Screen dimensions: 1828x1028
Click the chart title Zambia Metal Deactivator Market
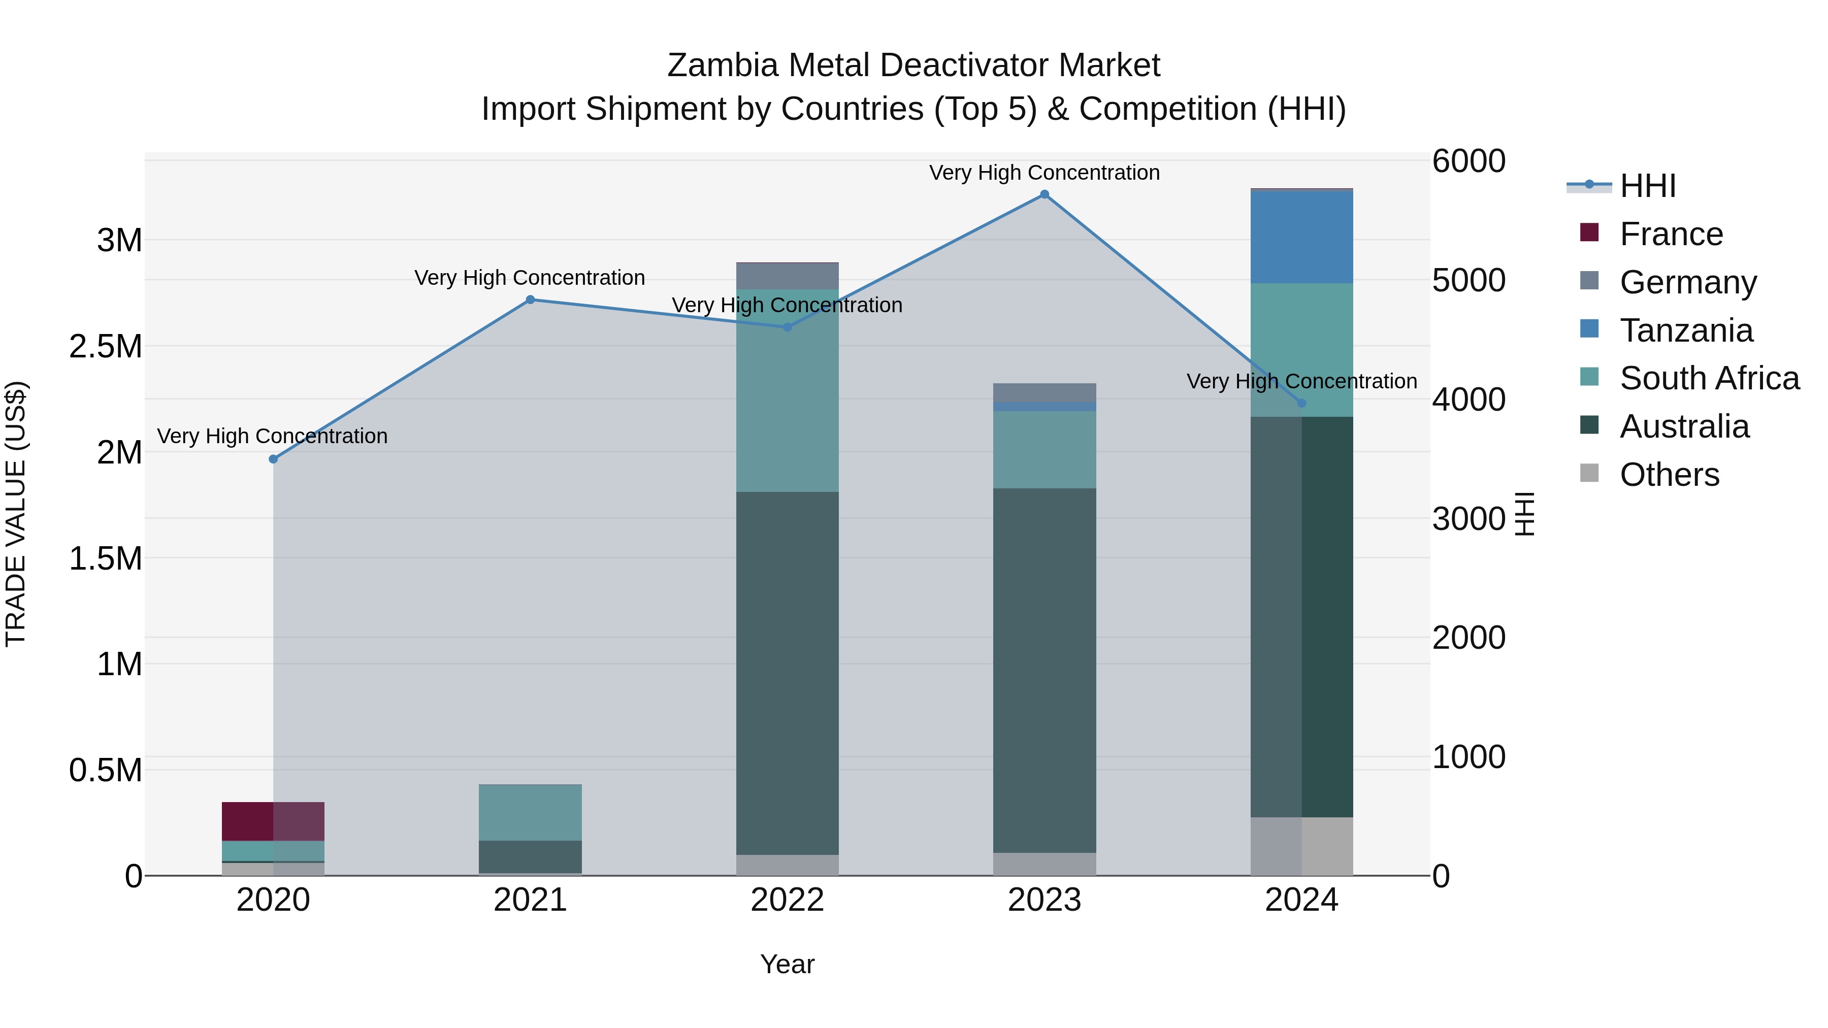[913, 65]
